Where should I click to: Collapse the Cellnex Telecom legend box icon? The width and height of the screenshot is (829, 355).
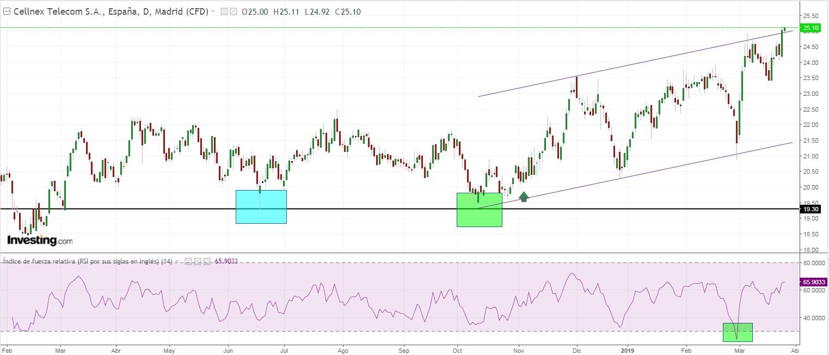point(7,11)
